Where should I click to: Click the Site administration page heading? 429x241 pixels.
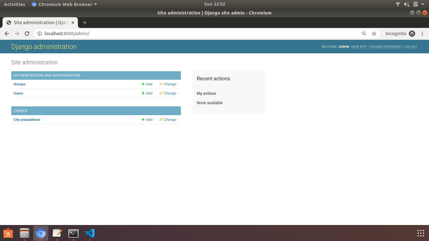(35, 62)
